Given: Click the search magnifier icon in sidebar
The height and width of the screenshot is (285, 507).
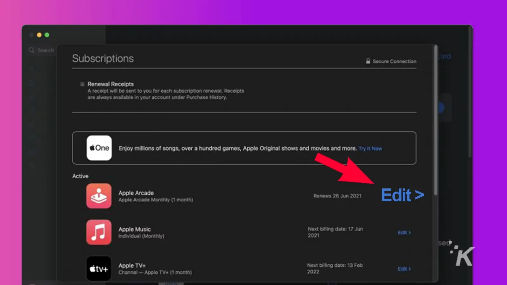Looking at the screenshot, I should coord(31,50).
